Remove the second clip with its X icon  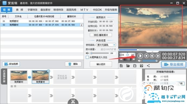[x=48, y=71]
